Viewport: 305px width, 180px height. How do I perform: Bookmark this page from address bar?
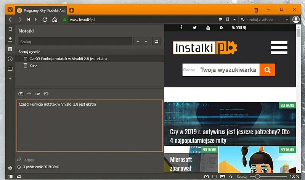click(228, 19)
